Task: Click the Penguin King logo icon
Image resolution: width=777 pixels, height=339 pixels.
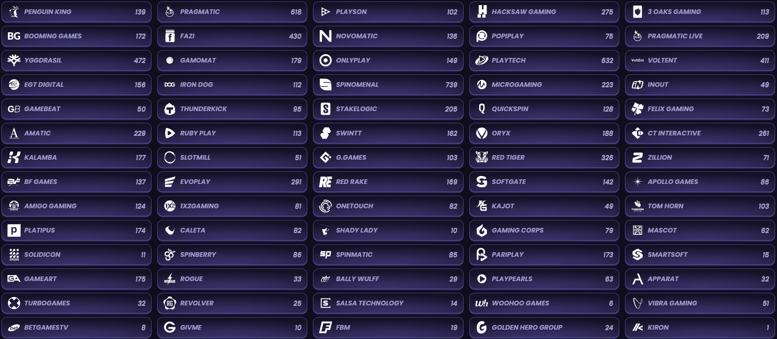Action: pyautogui.click(x=14, y=12)
